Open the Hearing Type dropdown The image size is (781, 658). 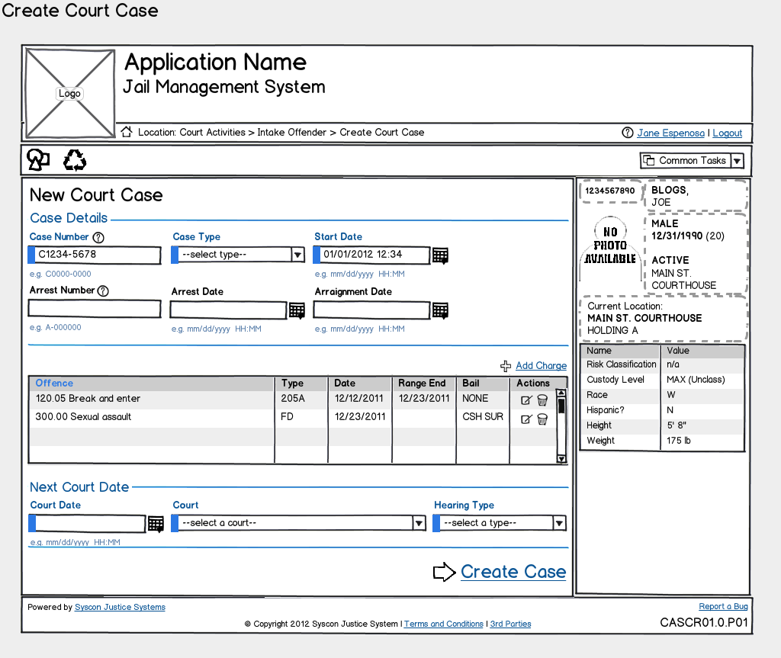(x=559, y=523)
